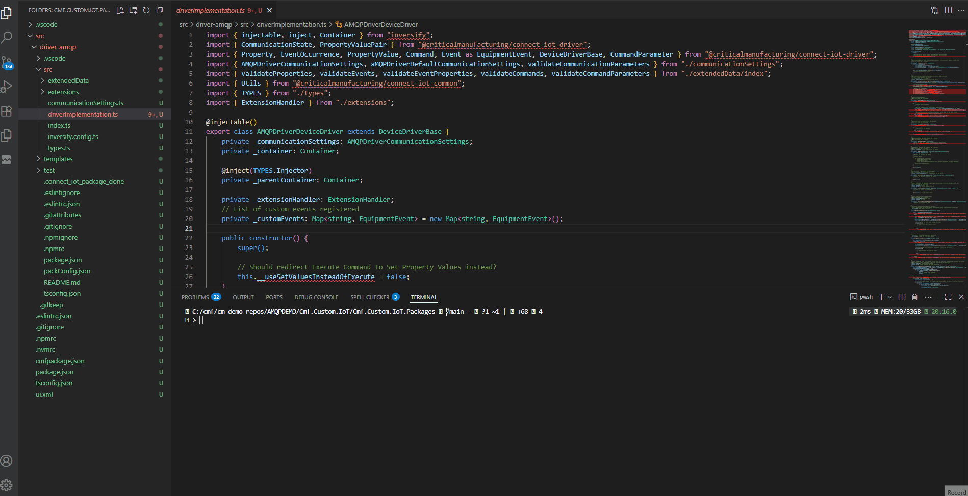Open the launch profile dropdown next to plus
Image resolution: width=968 pixels, height=496 pixels.
pos(890,297)
